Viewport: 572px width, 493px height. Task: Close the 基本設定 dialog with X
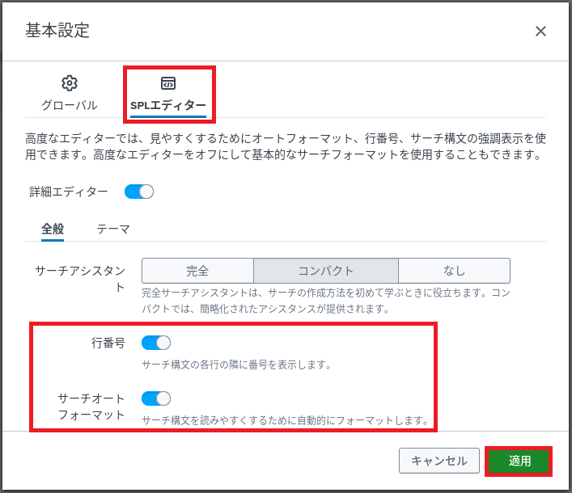tap(540, 32)
